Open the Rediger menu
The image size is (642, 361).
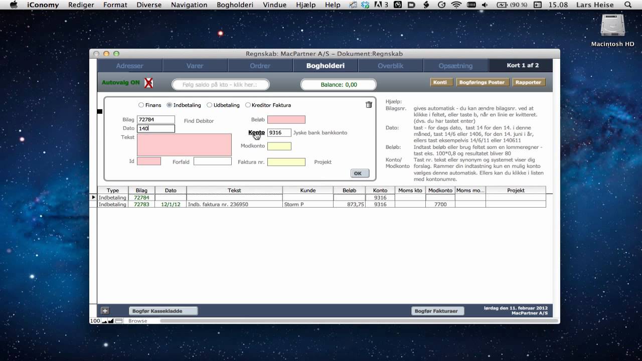pyautogui.click(x=81, y=5)
